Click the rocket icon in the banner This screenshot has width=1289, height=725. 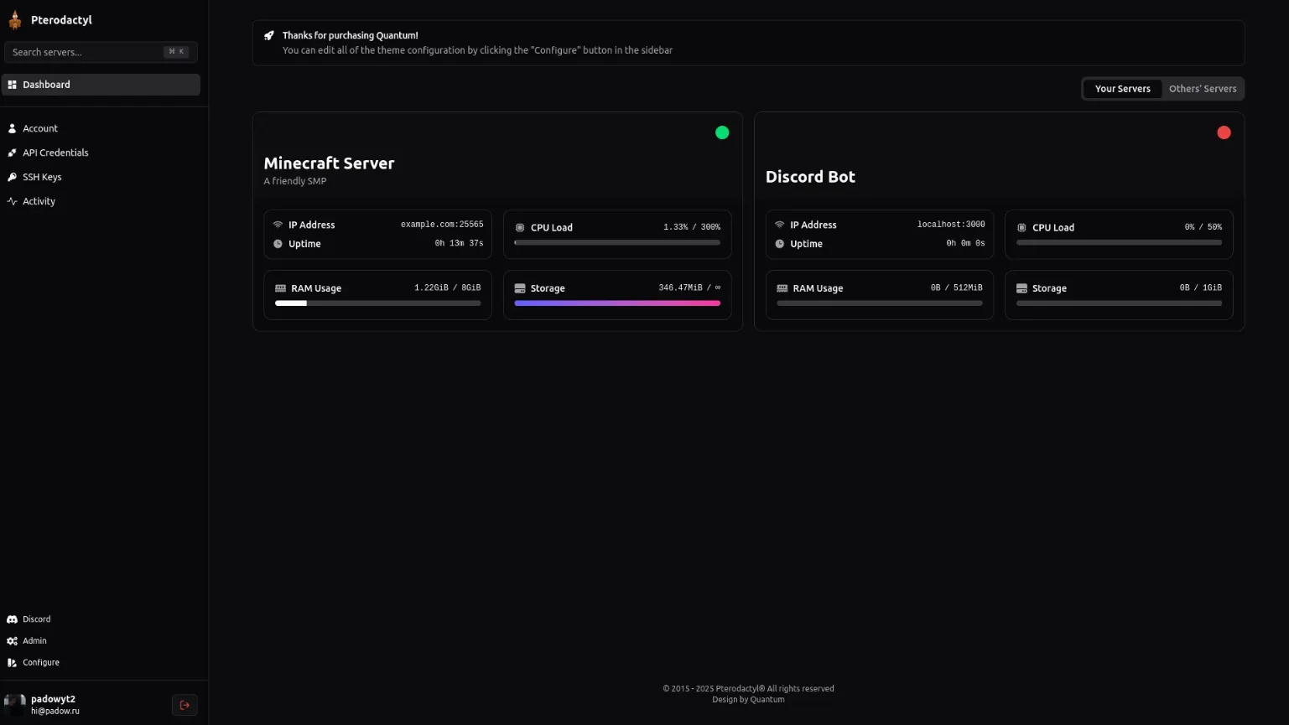[269, 36]
